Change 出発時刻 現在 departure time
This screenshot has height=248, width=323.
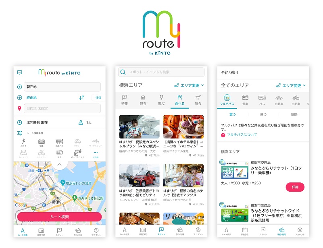click(37, 122)
